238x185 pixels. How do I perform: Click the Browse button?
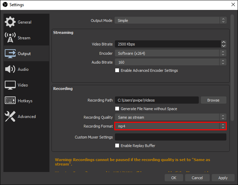point(213,100)
